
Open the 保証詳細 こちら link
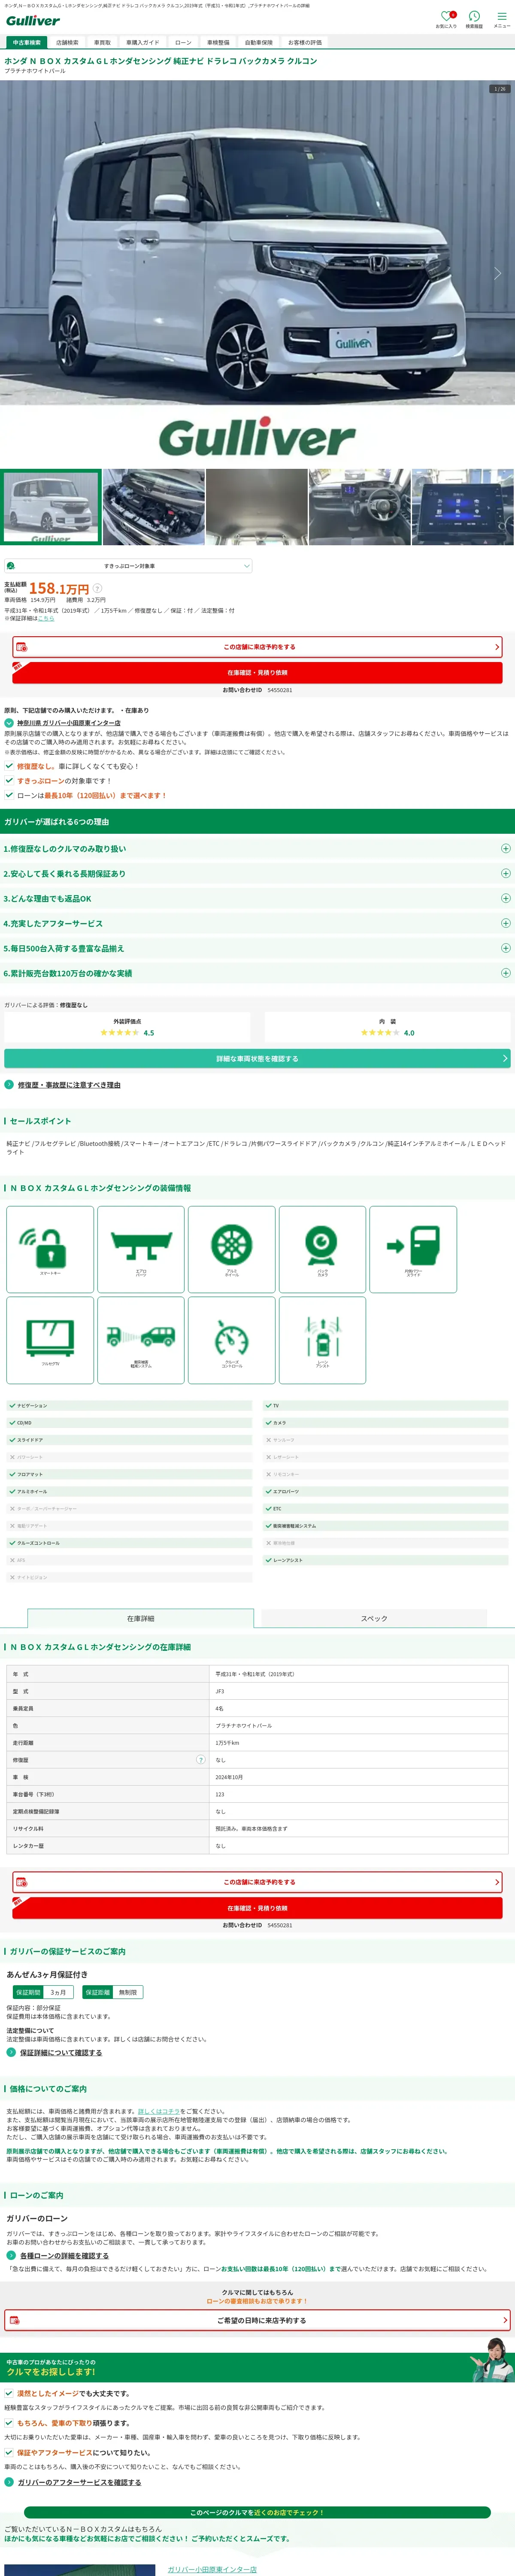[x=46, y=618]
